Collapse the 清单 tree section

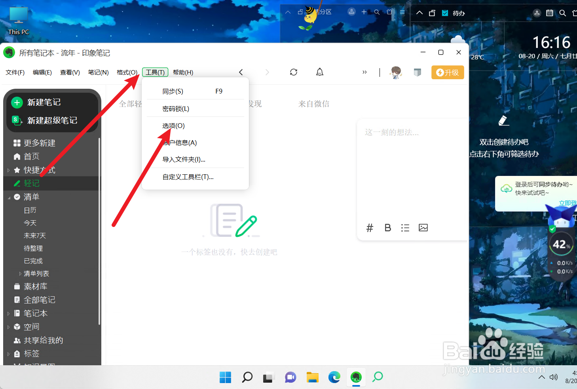coord(9,197)
